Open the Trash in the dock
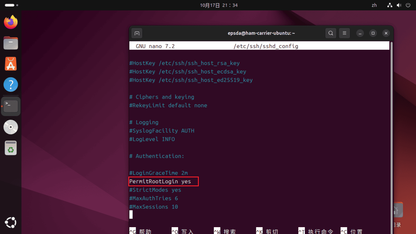416x234 pixels. click(11, 148)
